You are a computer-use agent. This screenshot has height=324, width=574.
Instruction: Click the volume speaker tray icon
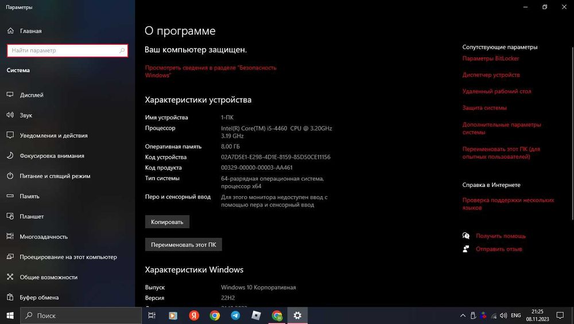point(503,315)
